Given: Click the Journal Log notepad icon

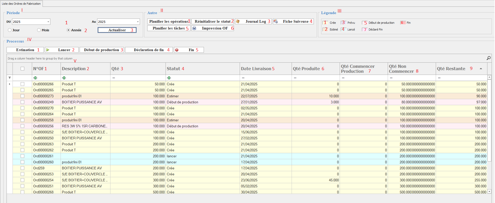Looking at the screenshot, I should pos(238,21).
